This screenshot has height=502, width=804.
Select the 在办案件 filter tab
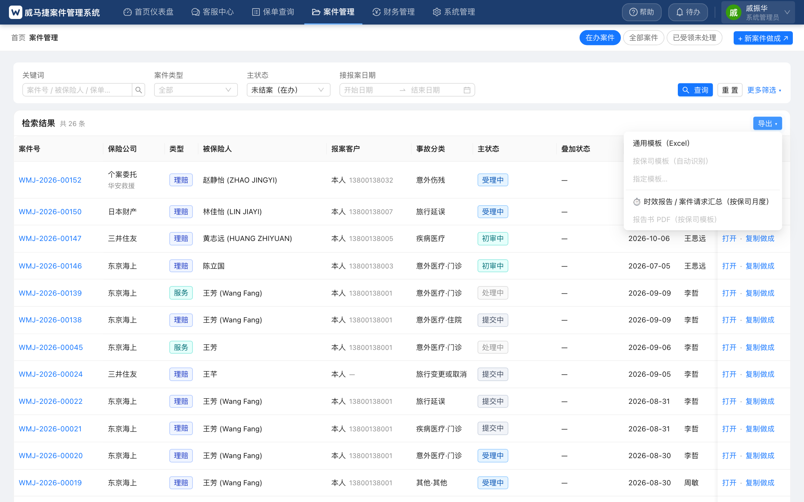[600, 38]
